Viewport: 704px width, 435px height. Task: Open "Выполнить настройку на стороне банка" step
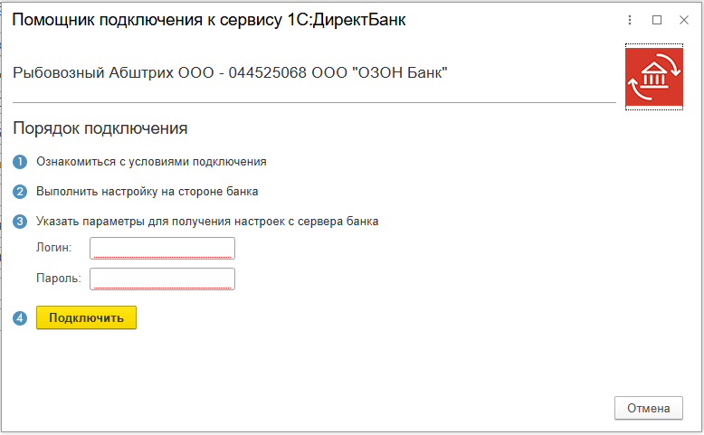[x=147, y=192]
